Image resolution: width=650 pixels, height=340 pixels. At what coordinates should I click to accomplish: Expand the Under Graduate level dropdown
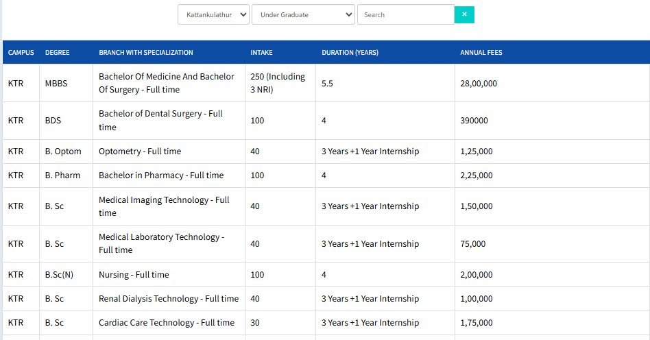click(x=303, y=14)
